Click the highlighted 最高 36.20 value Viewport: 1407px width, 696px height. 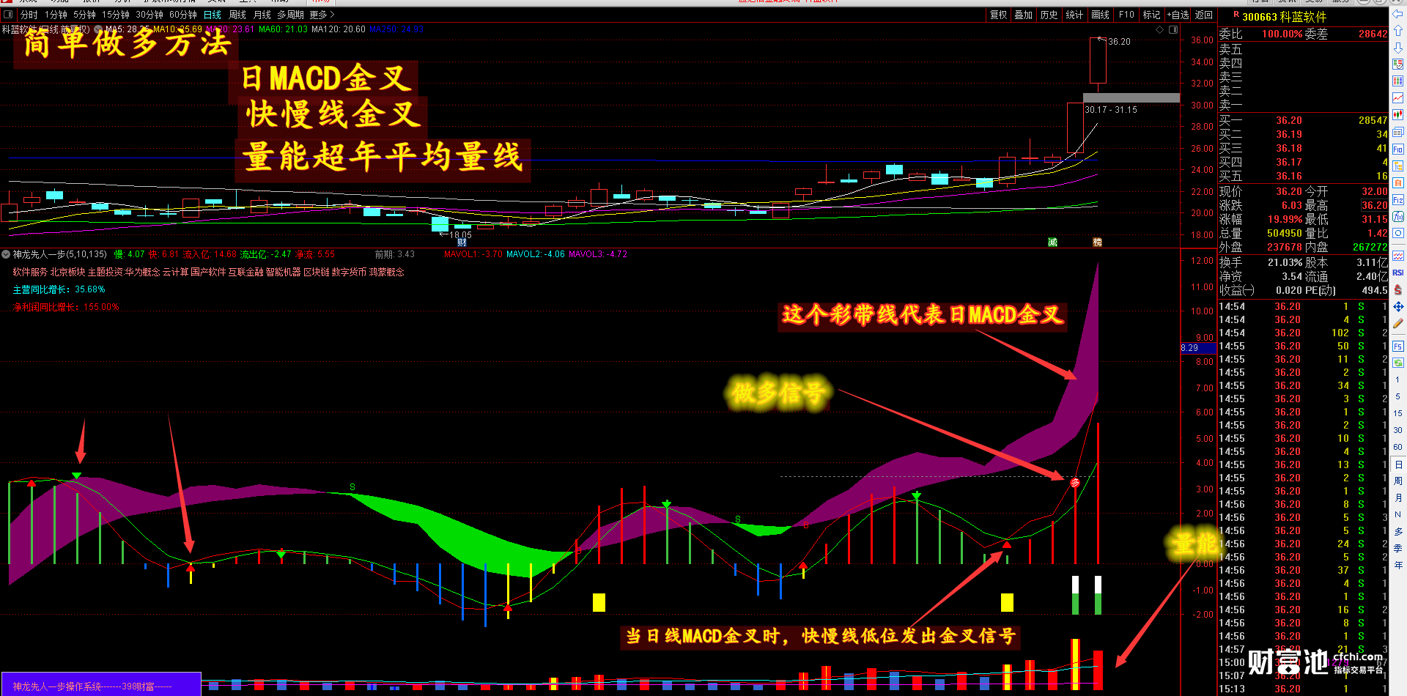tap(1374, 206)
